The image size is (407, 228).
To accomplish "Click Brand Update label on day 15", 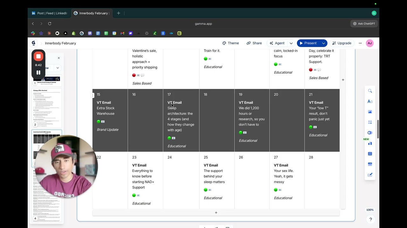I will 107,130.
